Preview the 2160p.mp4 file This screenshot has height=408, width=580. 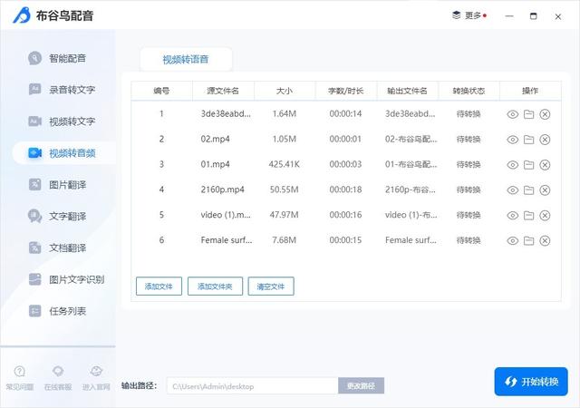pyautogui.click(x=513, y=190)
